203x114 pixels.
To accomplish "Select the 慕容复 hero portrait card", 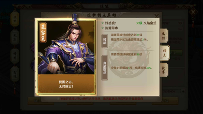I will point(66,57).
